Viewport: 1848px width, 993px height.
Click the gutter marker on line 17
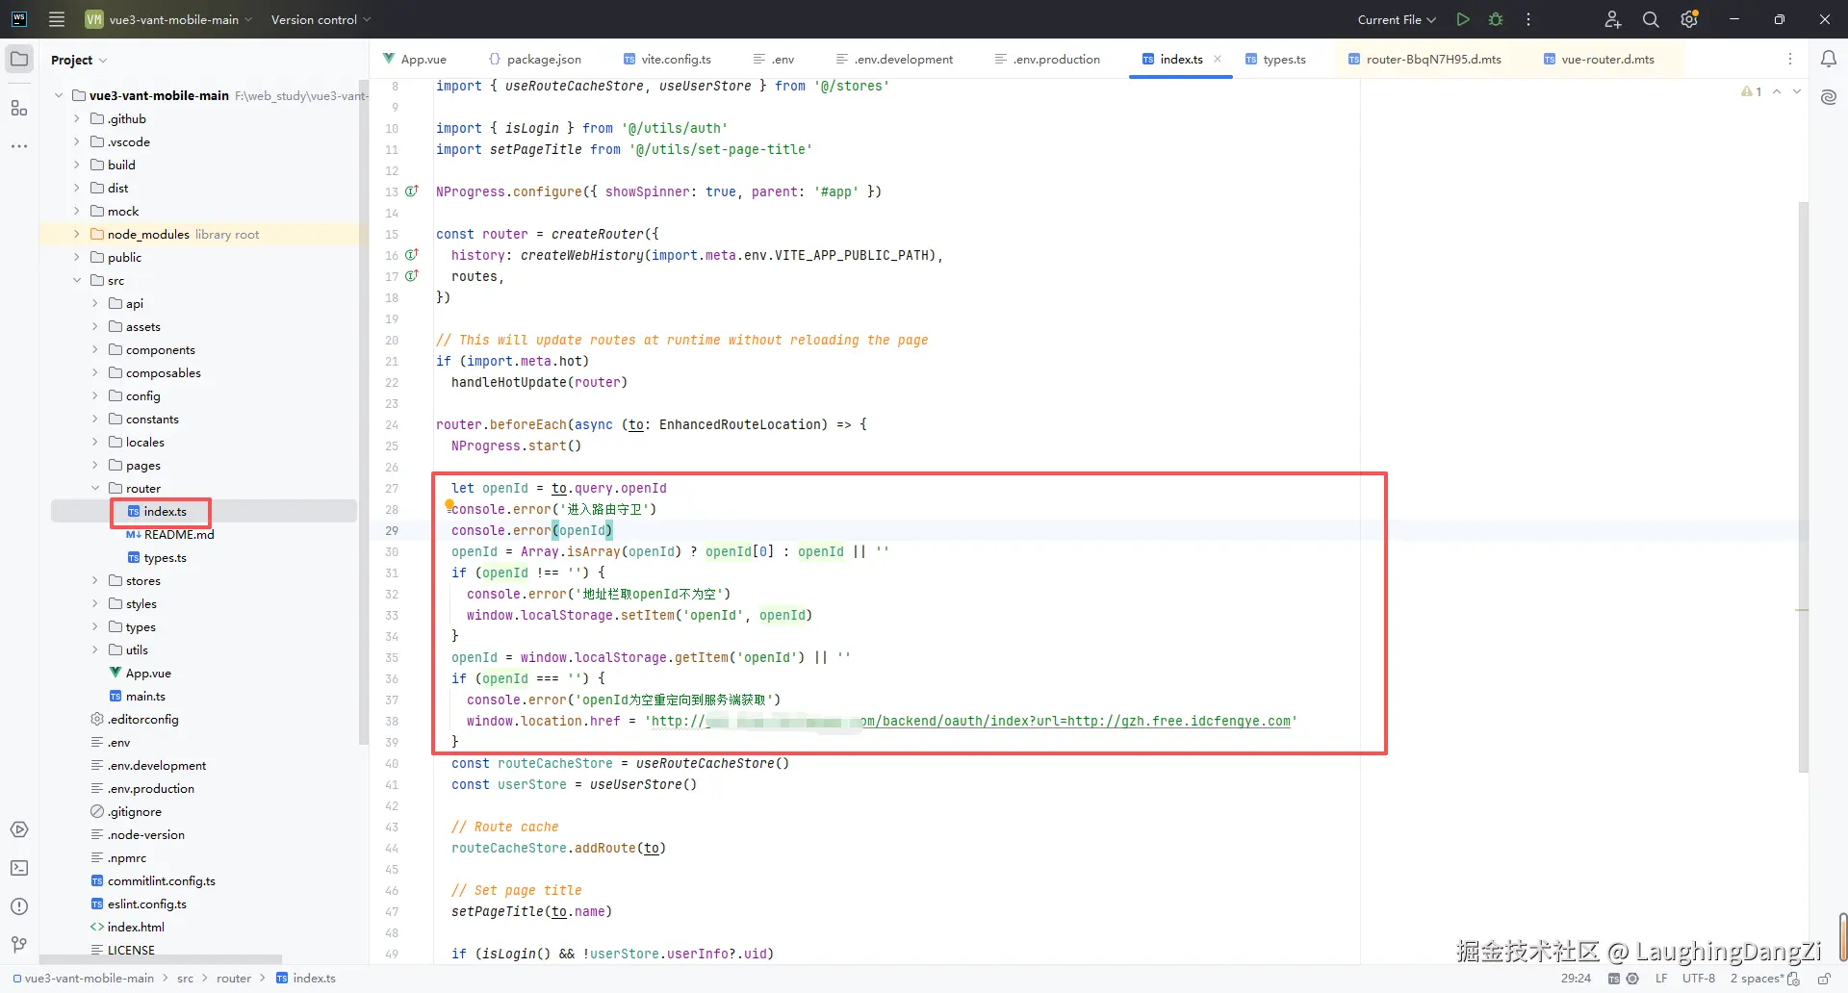click(412, 276)
